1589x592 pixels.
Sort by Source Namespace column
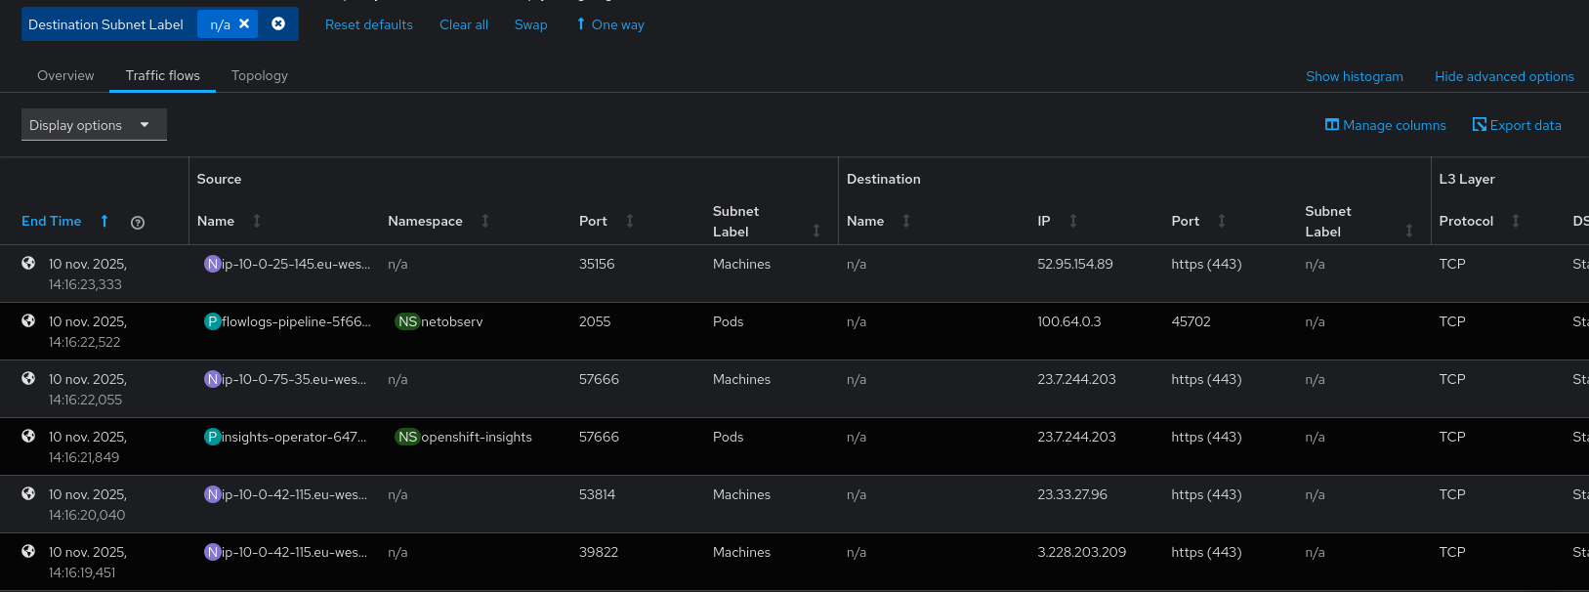[484, 221]
